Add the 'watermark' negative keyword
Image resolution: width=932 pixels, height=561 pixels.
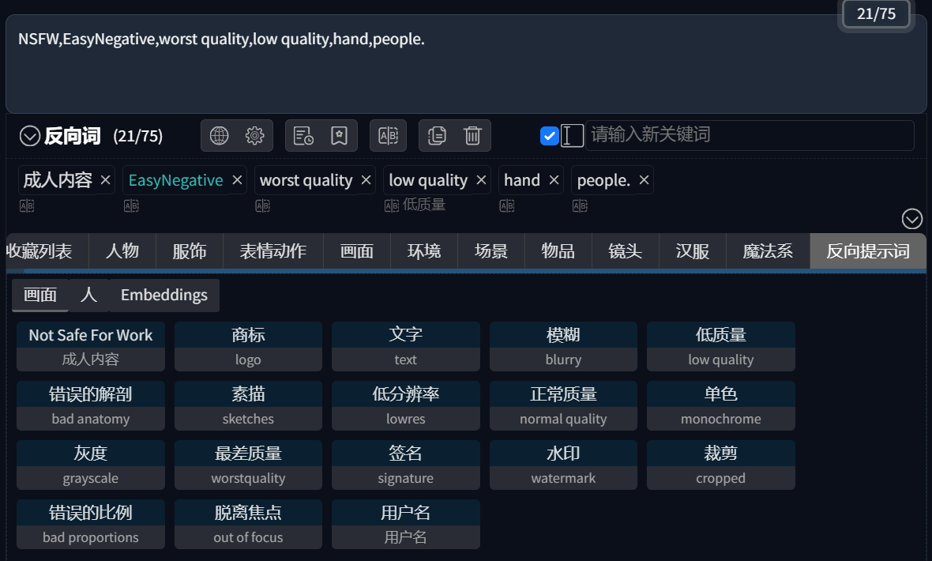pyautogui.click(x=563, y=465)
